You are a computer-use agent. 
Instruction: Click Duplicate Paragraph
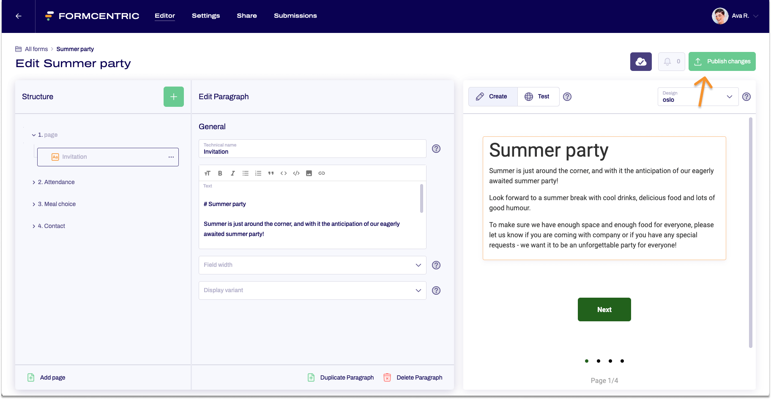point(341,377)
